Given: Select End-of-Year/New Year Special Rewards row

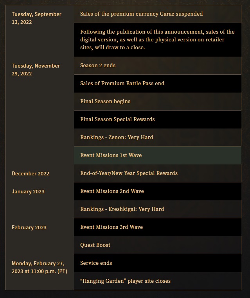Looking at the screenshot, I should 157,173.
